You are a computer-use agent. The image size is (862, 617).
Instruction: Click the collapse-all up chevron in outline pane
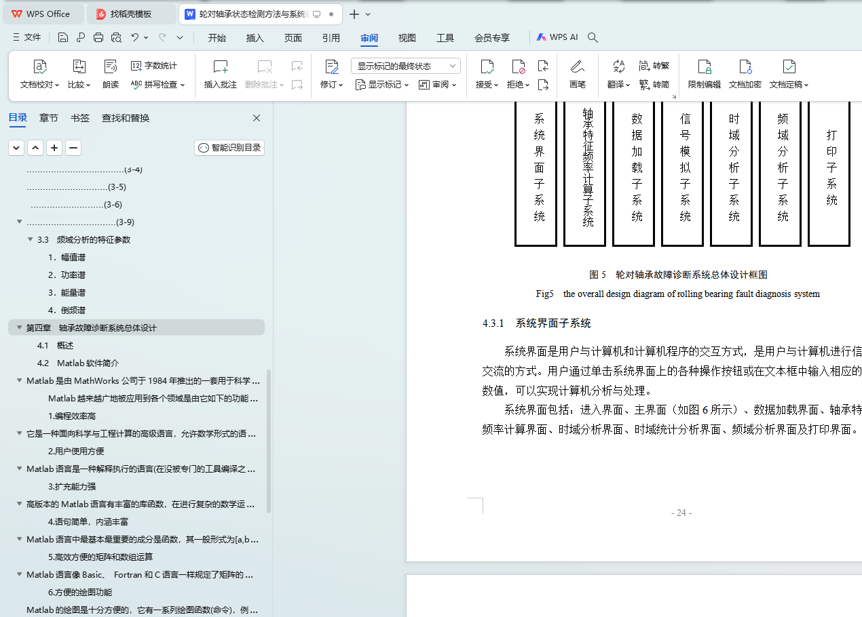pos(35,148)
